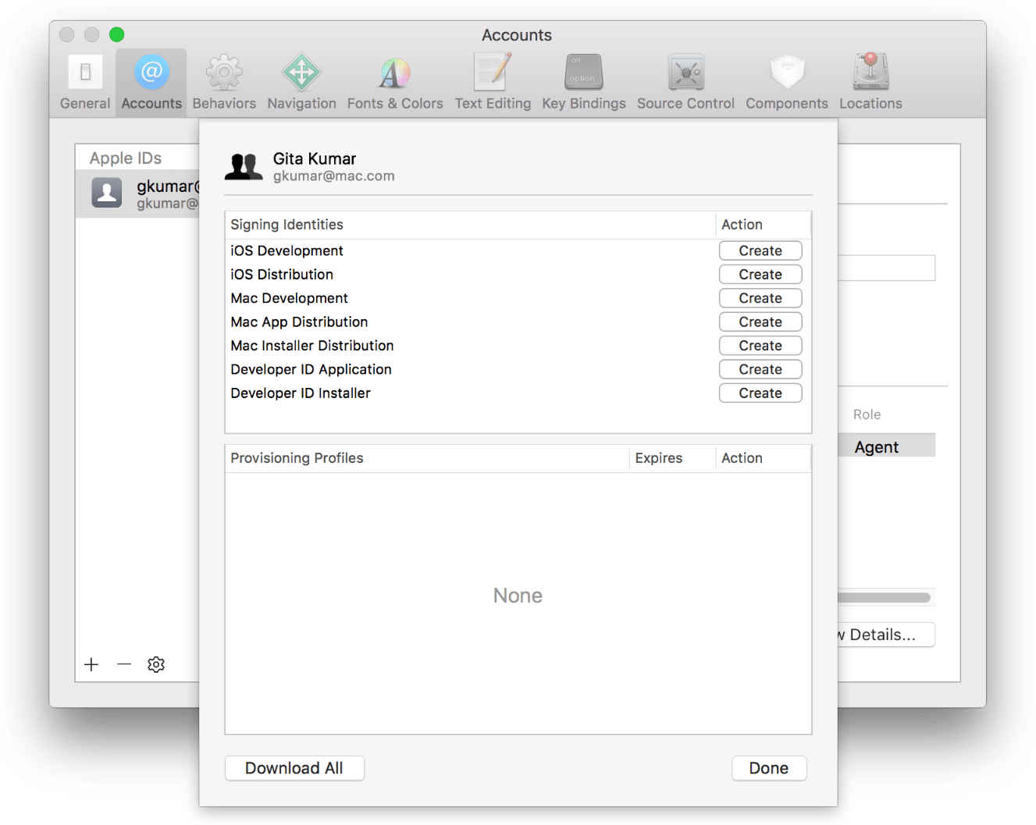Switch to the Behaviors preferences pane
Viewport: 1036px width, 825px height.
click(224, 80)
